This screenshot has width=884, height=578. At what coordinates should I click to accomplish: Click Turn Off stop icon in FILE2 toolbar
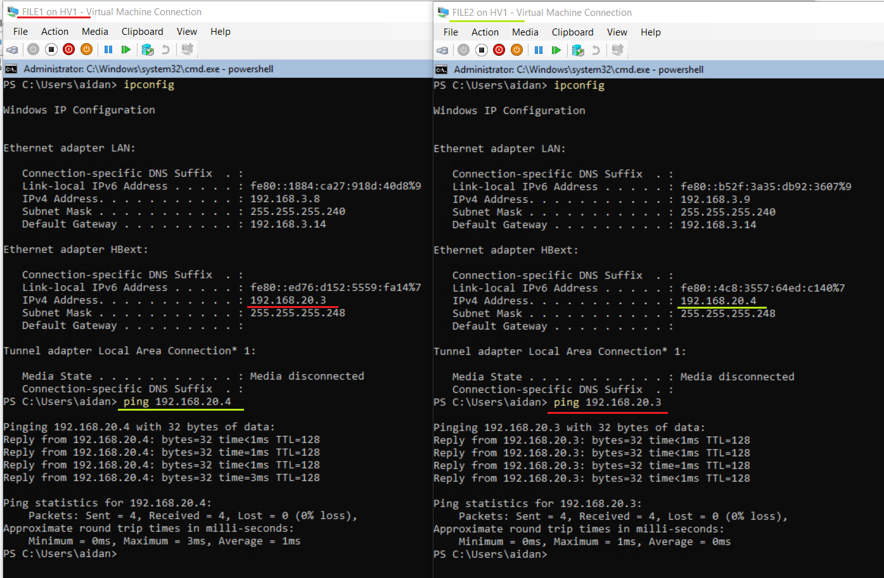[x=482, y=50]
